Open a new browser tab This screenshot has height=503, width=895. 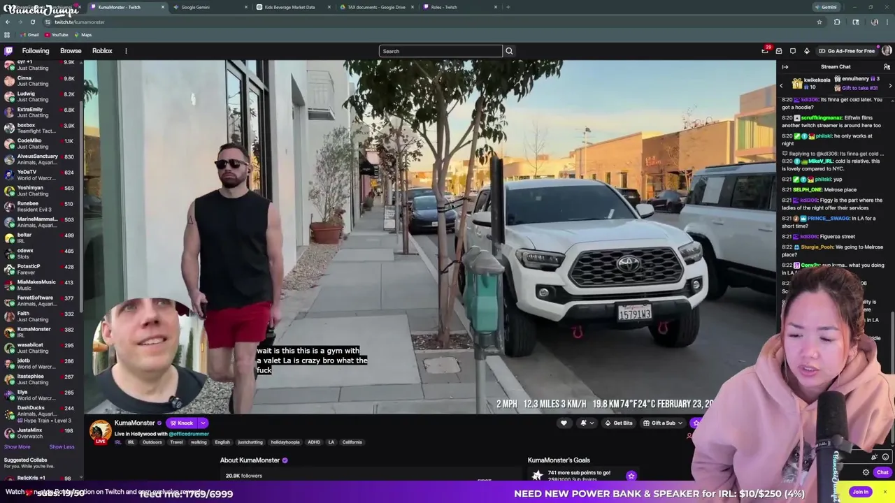coord(508,7)
